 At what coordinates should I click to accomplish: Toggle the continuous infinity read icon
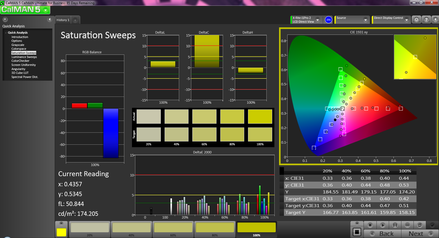pos(407,225)
